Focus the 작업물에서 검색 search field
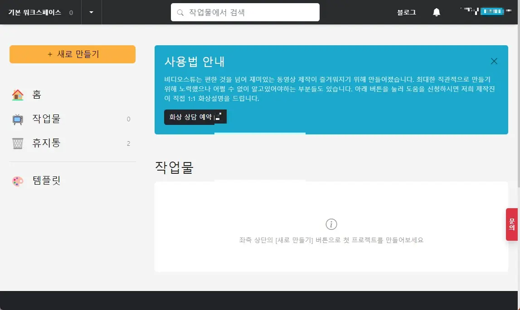Viewport: 520px width, 310px height. point(245,12)
